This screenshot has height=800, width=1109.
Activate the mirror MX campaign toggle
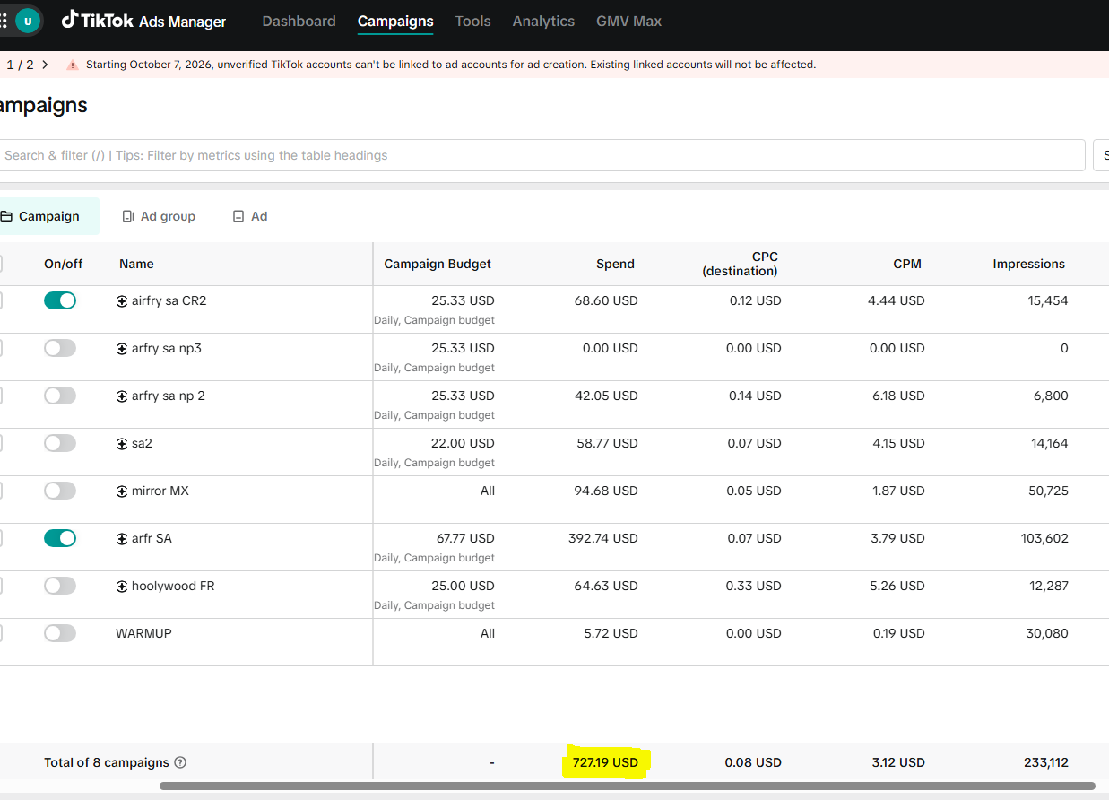60,491
